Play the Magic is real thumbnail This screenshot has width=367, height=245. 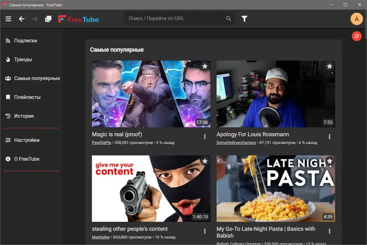tap(151, 94)
